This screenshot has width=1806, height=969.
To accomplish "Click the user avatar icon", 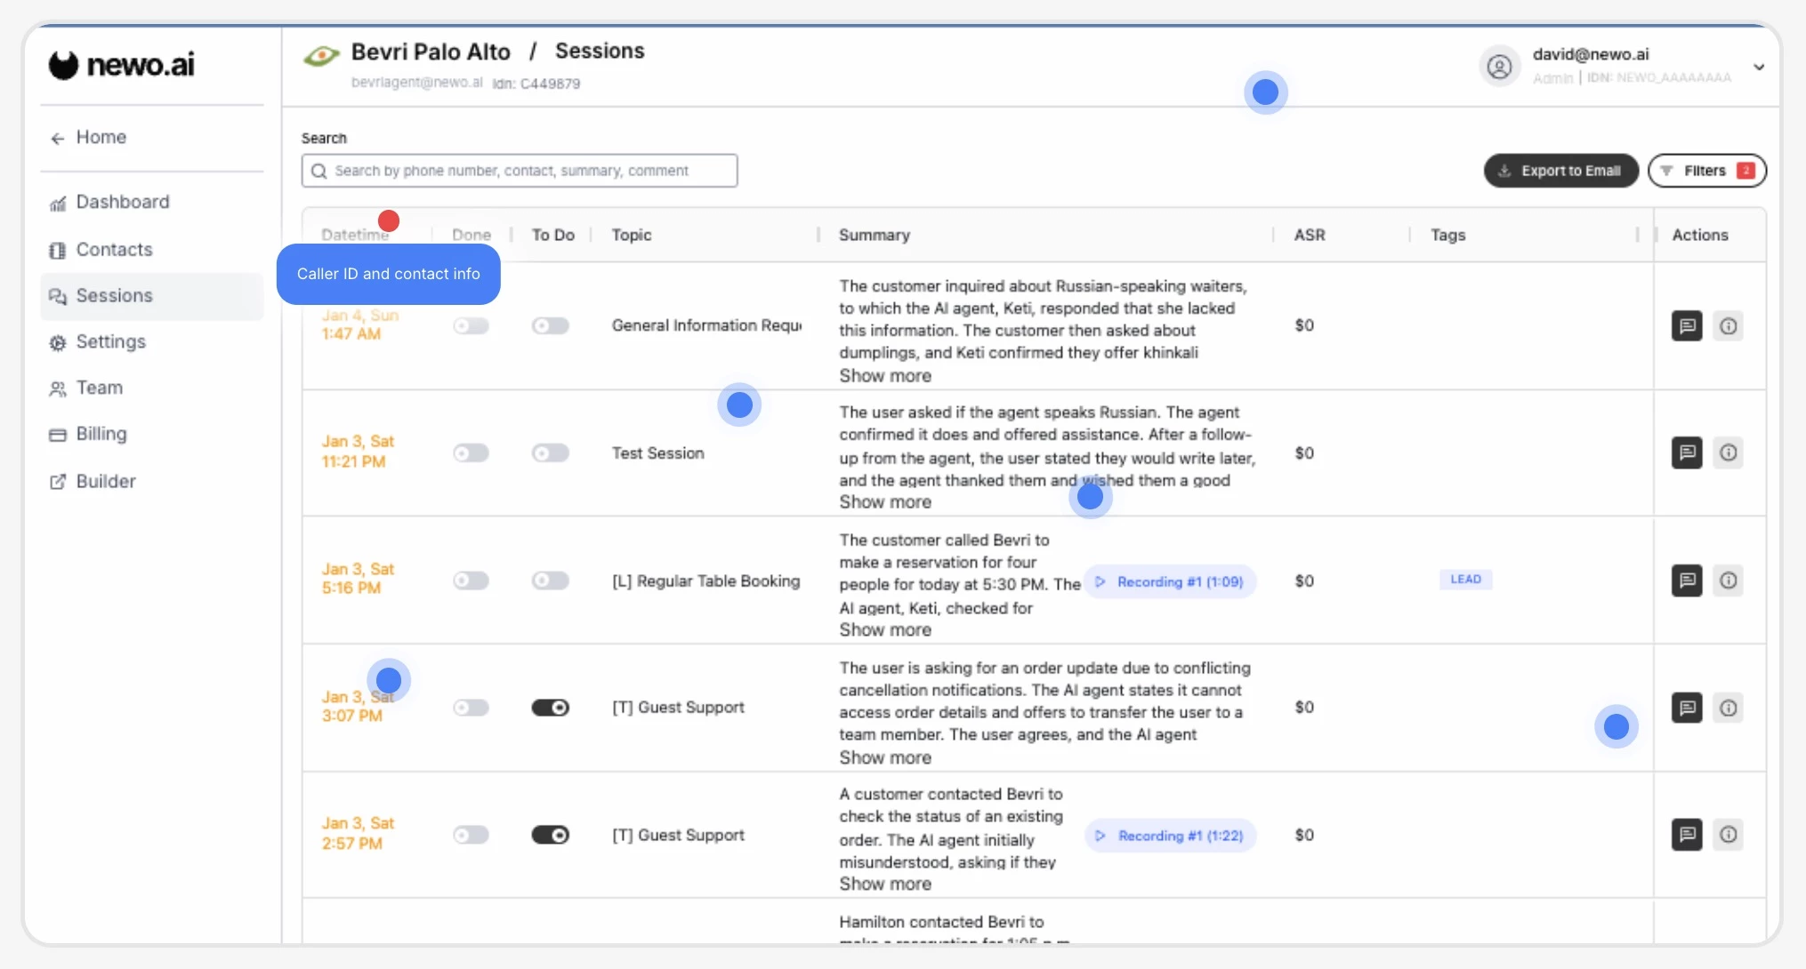I will [1499, 67].
